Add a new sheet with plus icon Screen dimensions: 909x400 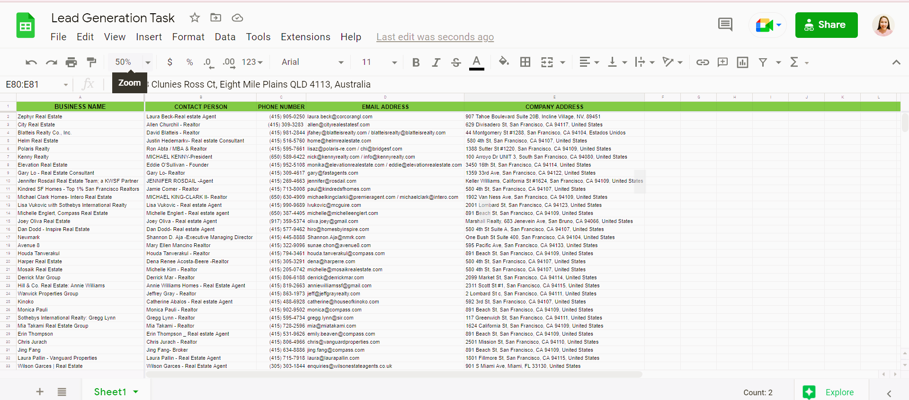pos(40,392)
